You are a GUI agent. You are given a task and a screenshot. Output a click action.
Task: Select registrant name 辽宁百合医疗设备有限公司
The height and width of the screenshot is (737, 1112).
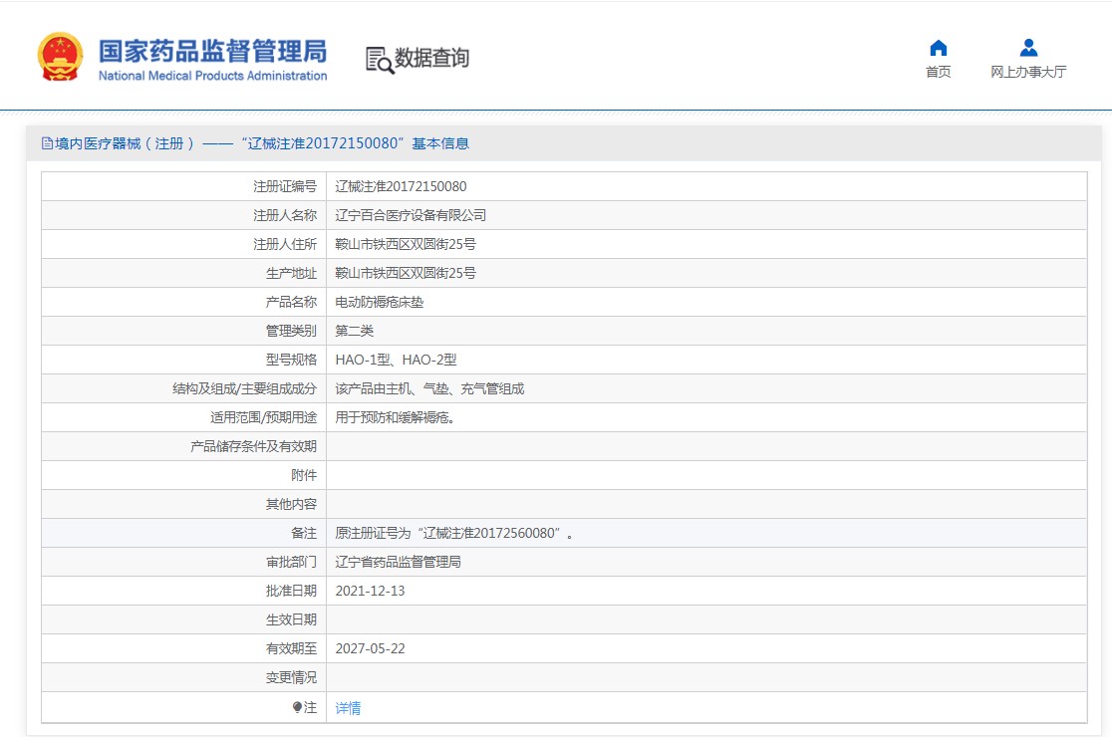pyautogui.click(x=411, y=215)
